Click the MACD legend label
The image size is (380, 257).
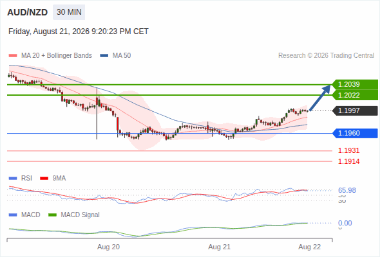coord(30,215)
